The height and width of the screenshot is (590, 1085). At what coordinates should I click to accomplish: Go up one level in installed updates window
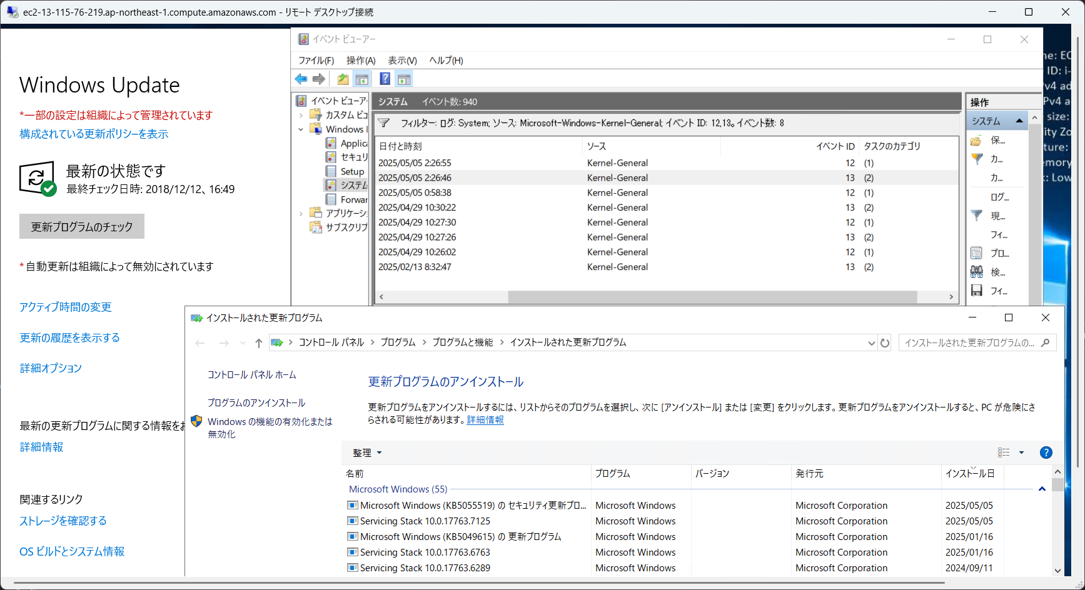(259, 342)
